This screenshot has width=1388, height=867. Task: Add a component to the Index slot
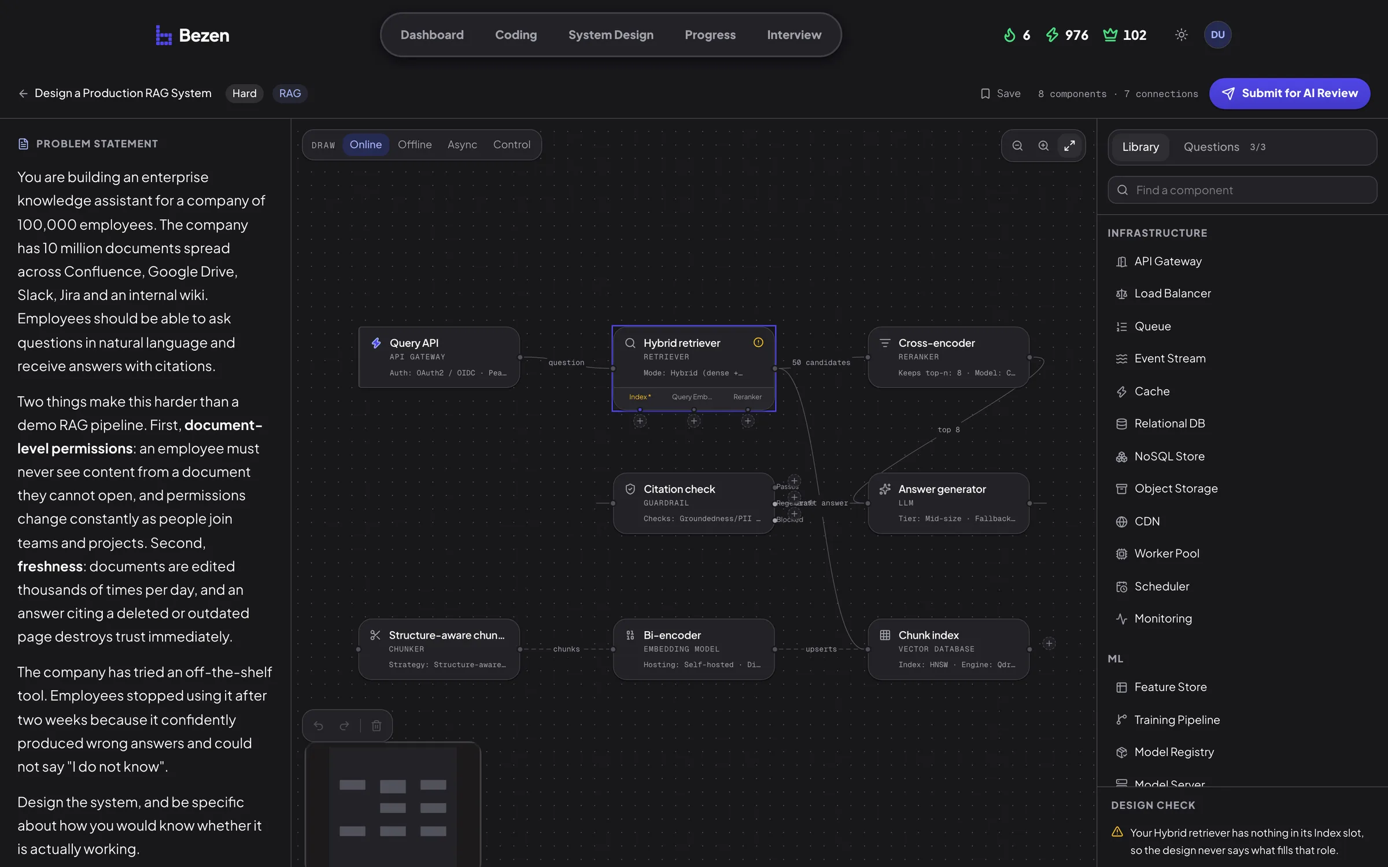tap(640, 421)
